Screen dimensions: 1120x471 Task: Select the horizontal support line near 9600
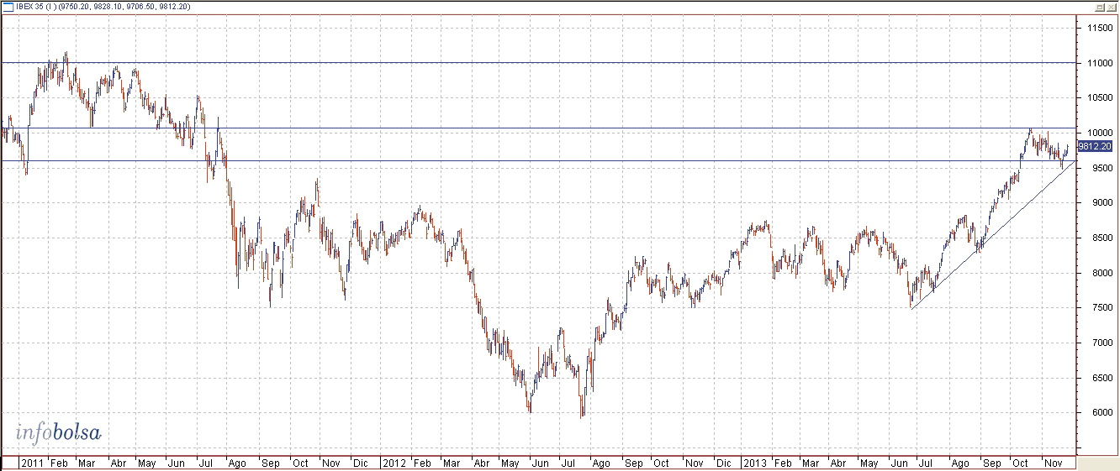pyautogui.click(x=538, y=160)
